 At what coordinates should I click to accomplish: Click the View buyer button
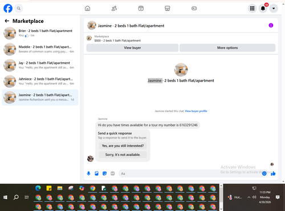pos(132,48)
